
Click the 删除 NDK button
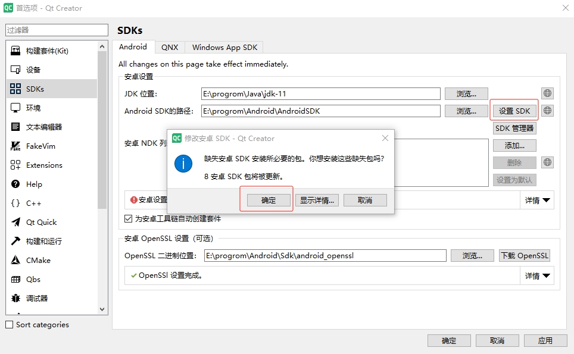coord(514,163)
